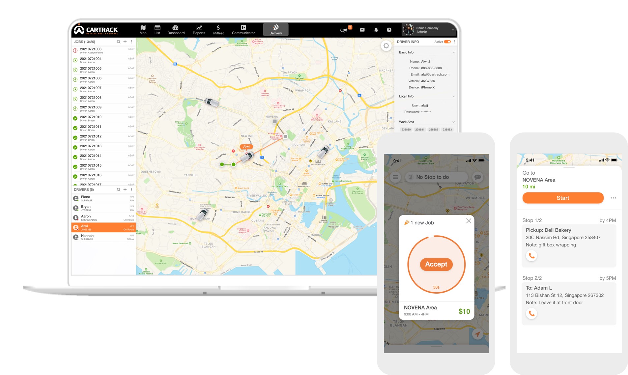628x375 pixels.
Task: Click the vehicle search icon with badge 2
Action: pos(343,30)
